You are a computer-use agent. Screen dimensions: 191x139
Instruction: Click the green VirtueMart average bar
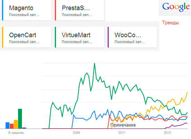tap(20, 118)
